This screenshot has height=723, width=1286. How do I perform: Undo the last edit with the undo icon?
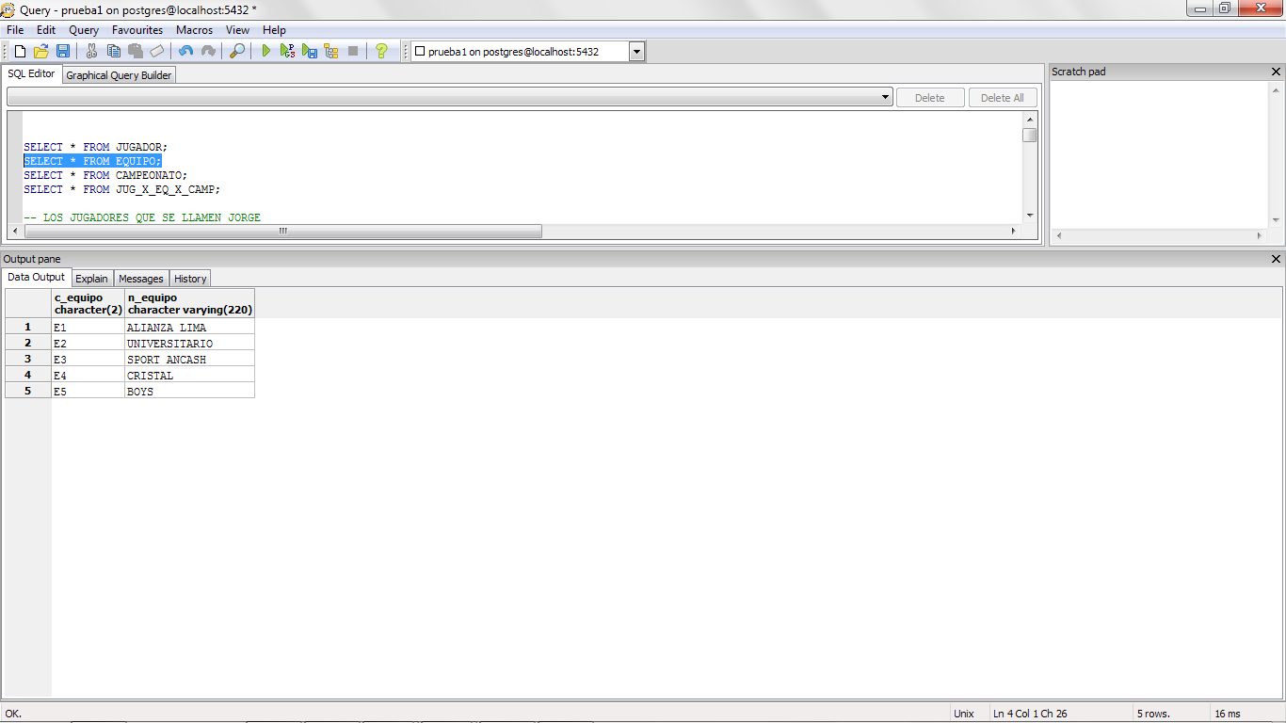click(184, 51)
